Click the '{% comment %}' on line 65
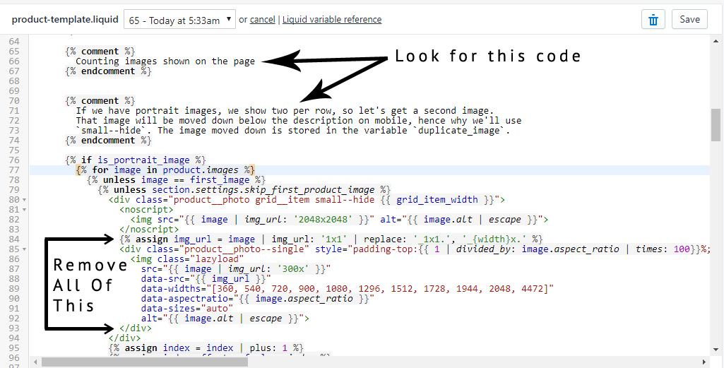Viewport: 724px width, 368px height. 100,52
